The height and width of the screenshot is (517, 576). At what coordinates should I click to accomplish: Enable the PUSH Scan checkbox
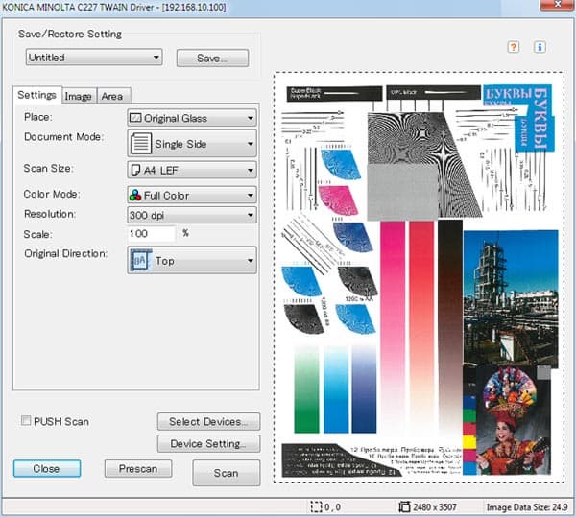(x=26, y=420)
